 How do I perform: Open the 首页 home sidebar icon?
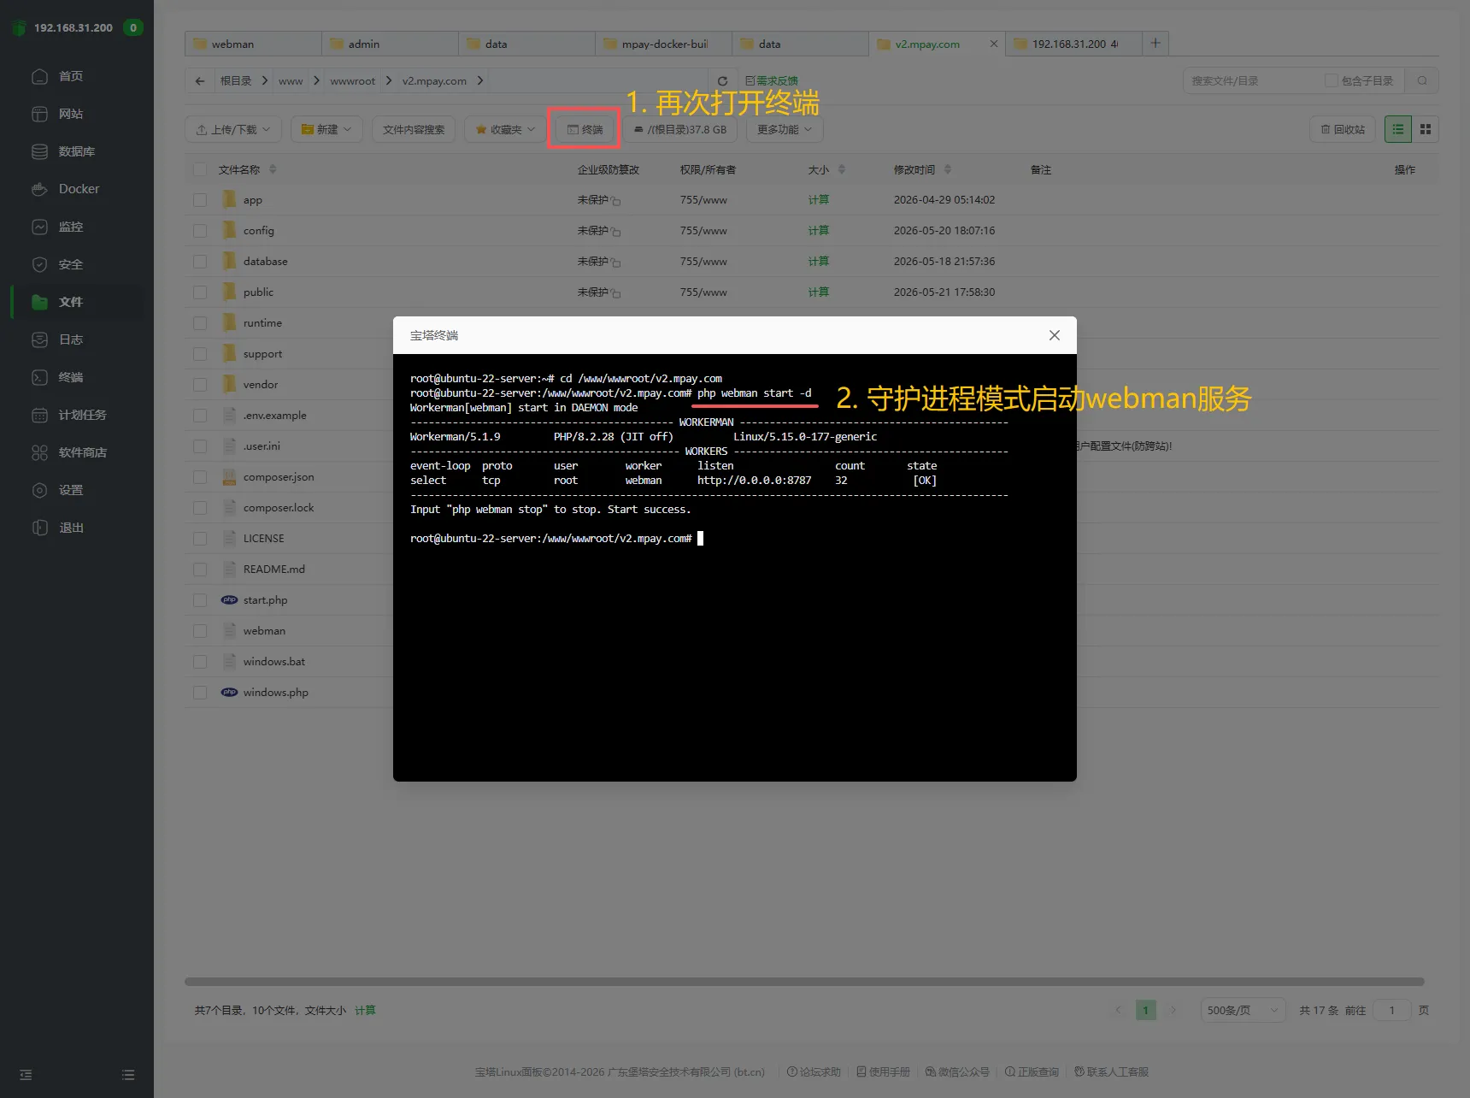pyautogui.click(x=39, y=76)
